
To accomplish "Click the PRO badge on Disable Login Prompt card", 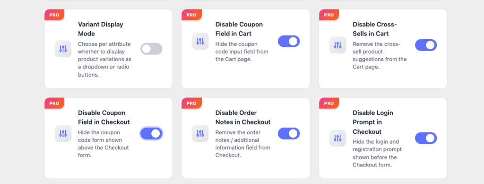I will pyautogui.click(x=329, y=103).
